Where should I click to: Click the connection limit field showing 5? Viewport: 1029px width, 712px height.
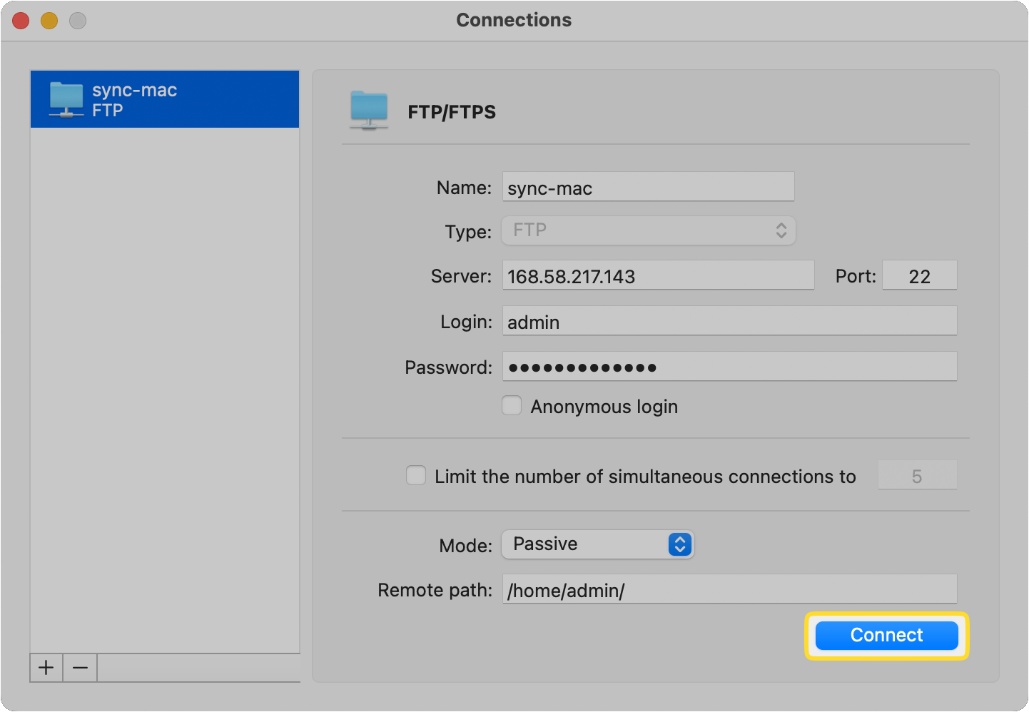[x=917, y=475]
